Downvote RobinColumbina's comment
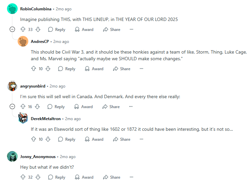 [x=38, y=30]
